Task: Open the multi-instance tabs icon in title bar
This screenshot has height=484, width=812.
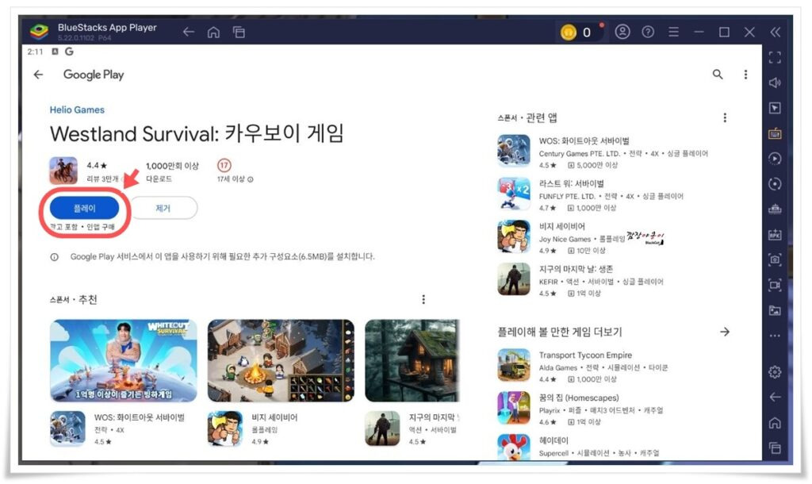Action: [239, 32]
